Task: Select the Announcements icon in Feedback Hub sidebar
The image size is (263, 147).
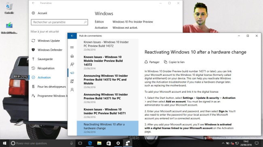Action: coord(72,73)
